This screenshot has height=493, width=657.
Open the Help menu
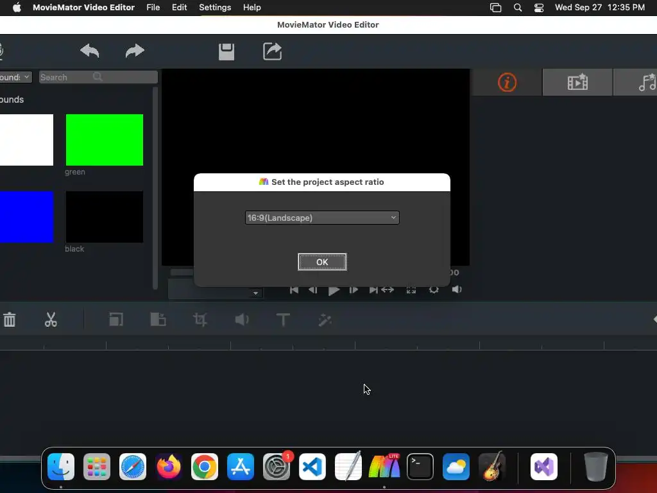coord(252,8)
